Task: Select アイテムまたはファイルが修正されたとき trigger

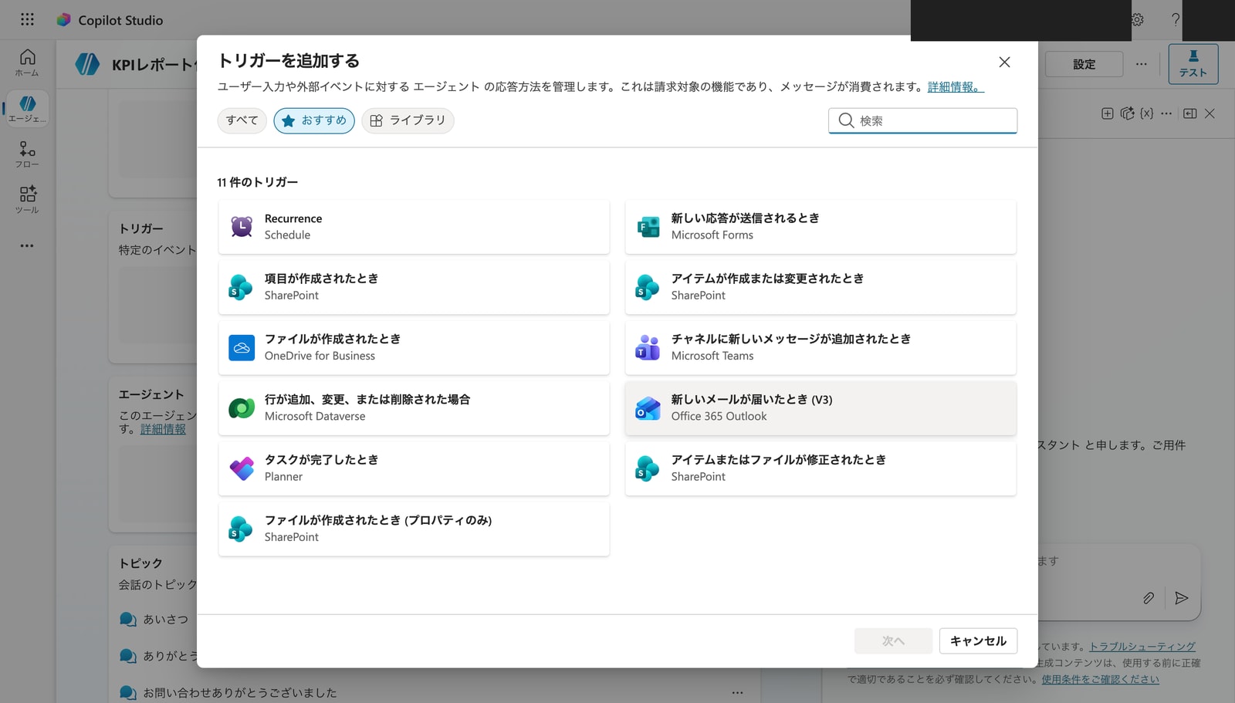Action: [821, 468]
